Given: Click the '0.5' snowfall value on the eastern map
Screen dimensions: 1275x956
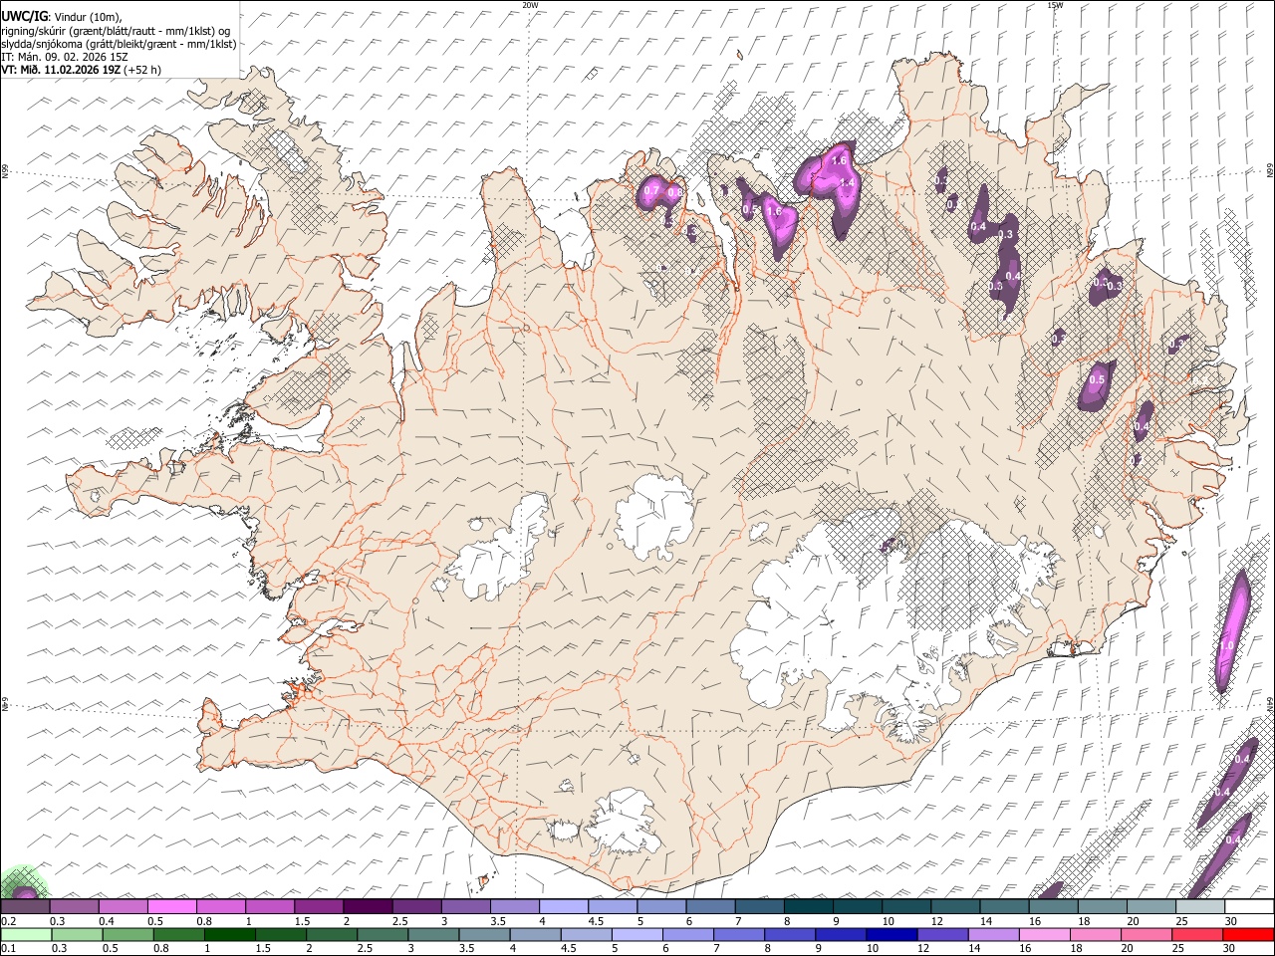Looking at the screenshot, I should click(1097, 380).
